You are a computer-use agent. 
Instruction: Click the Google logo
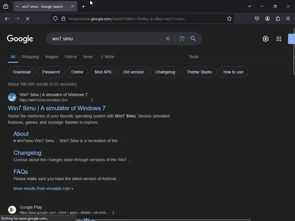(x=20, y=39)
